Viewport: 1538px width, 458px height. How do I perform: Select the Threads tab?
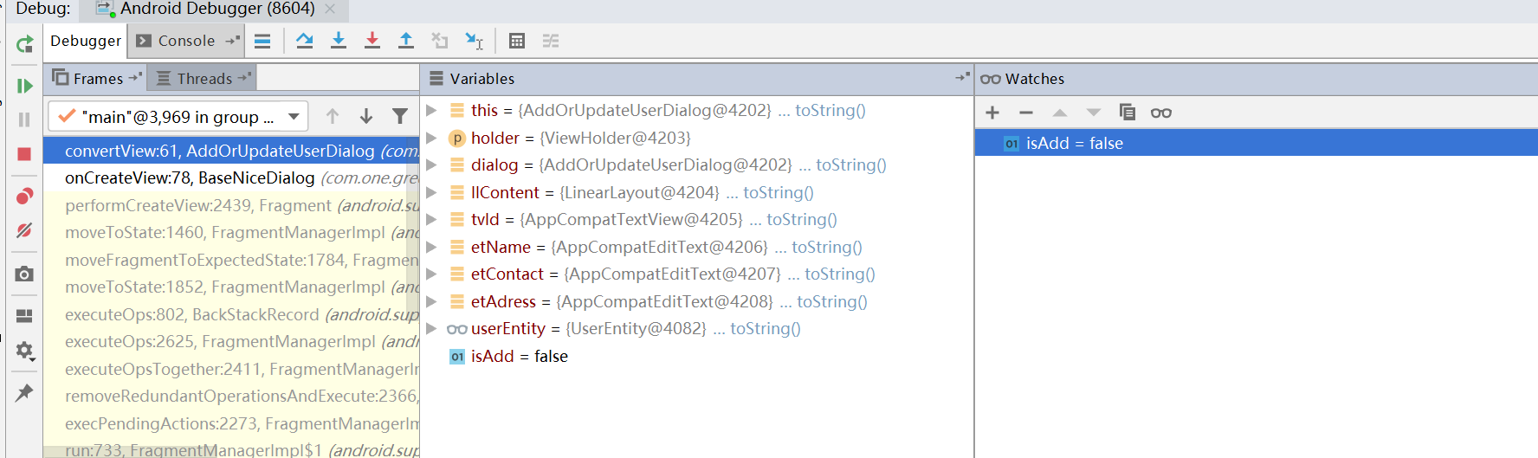tap(204, 78)
